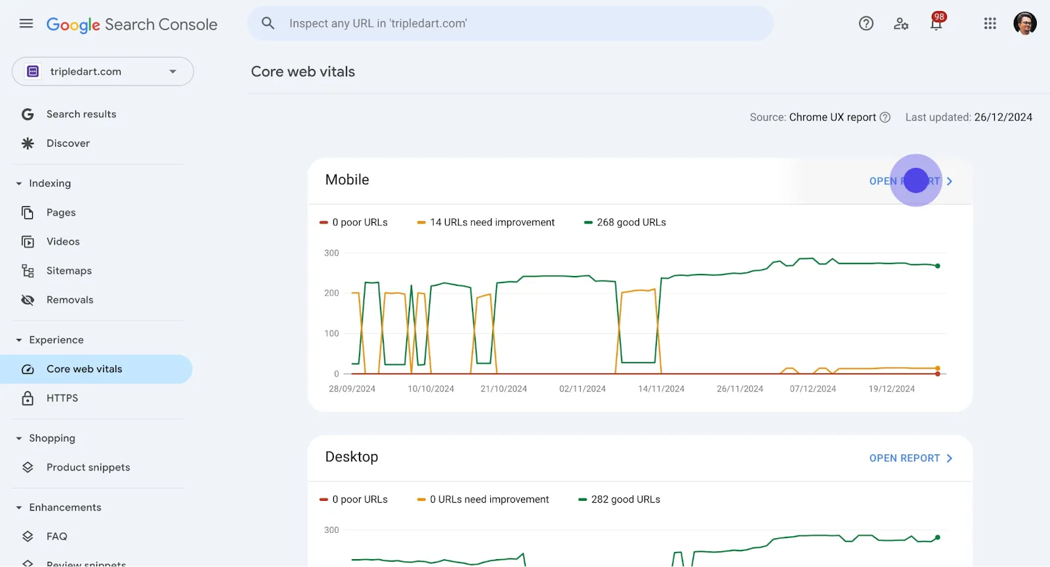Click the Search results Google icon
1050x567 pixels.
28,114
